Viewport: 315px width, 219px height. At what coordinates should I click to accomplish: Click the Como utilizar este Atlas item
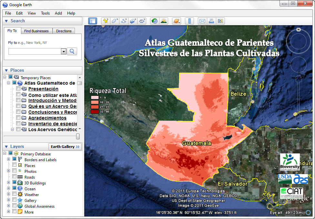tap(52, 95)
